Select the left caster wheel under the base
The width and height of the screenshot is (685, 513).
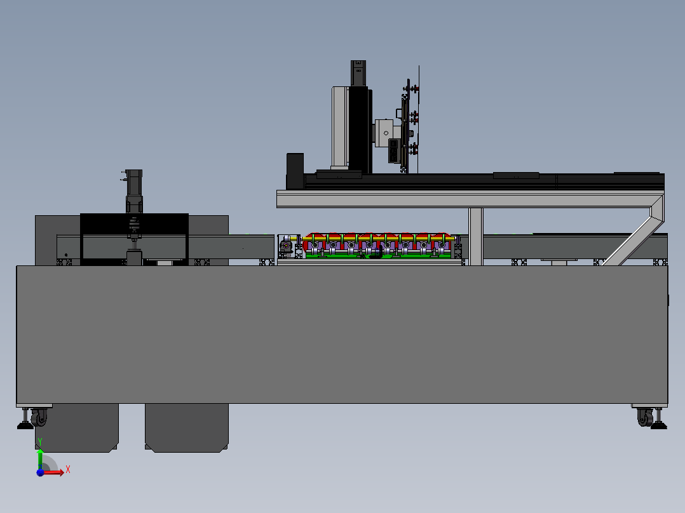coord(39,418)
